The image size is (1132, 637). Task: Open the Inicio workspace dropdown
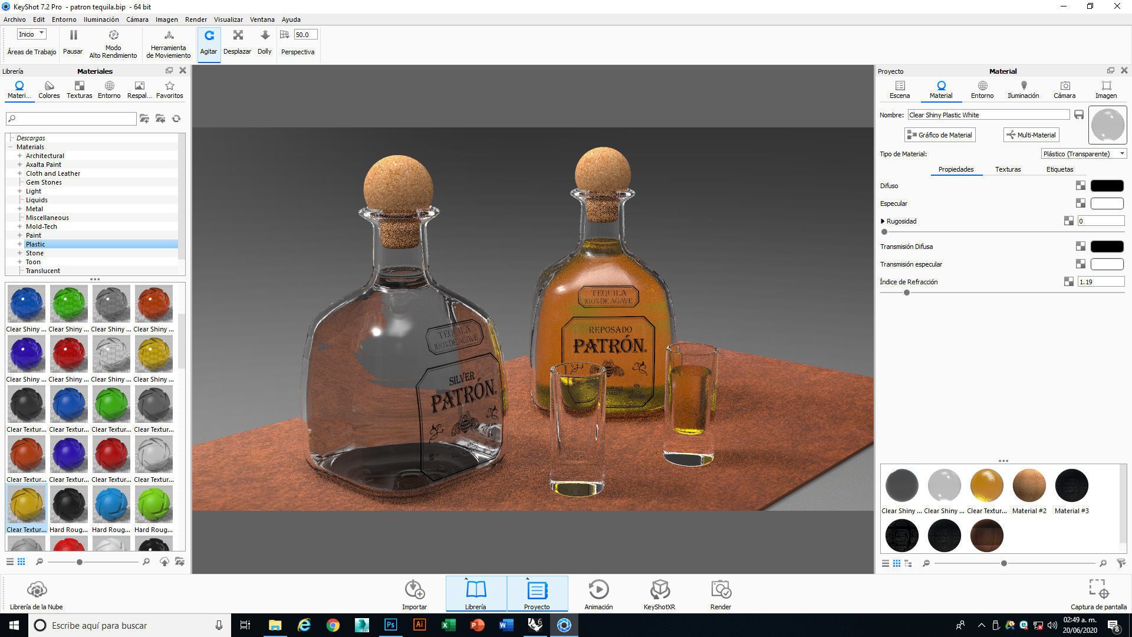pos(31,34)
